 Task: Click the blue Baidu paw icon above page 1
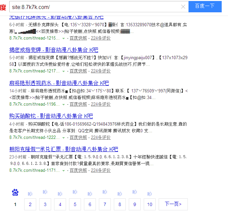pyautogui.click(x=15, y=192)
